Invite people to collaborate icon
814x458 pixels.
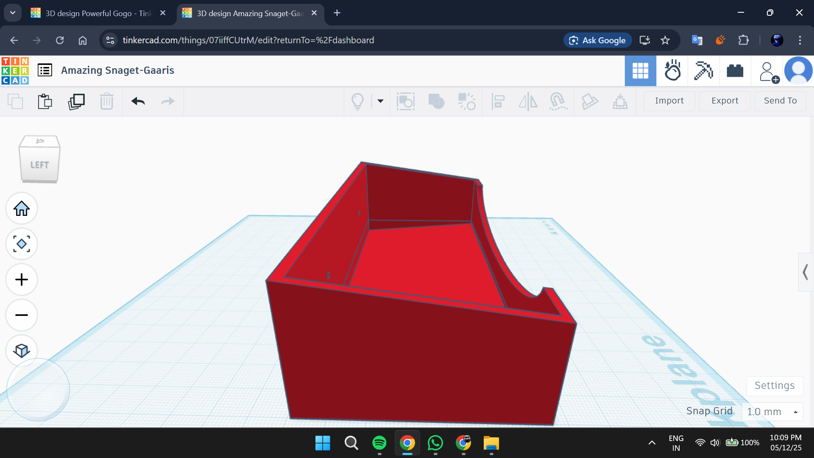click(769, 72)
